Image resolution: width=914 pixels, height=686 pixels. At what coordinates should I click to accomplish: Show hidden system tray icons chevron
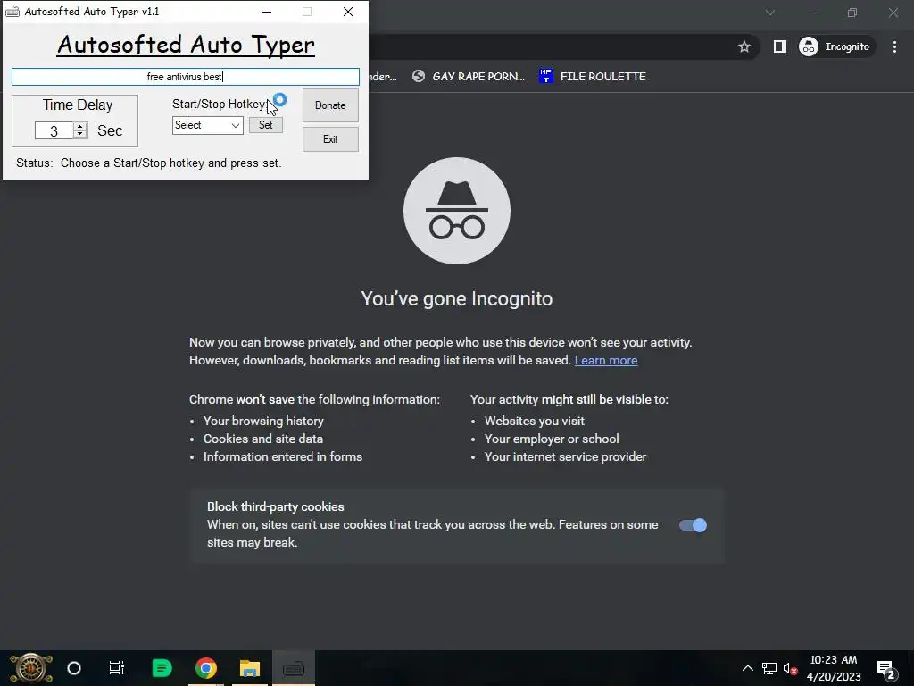pos(747,668)
